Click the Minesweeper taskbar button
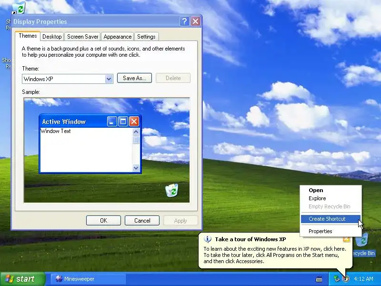Viewport: 381px width, 286px height. coord(89,279)
